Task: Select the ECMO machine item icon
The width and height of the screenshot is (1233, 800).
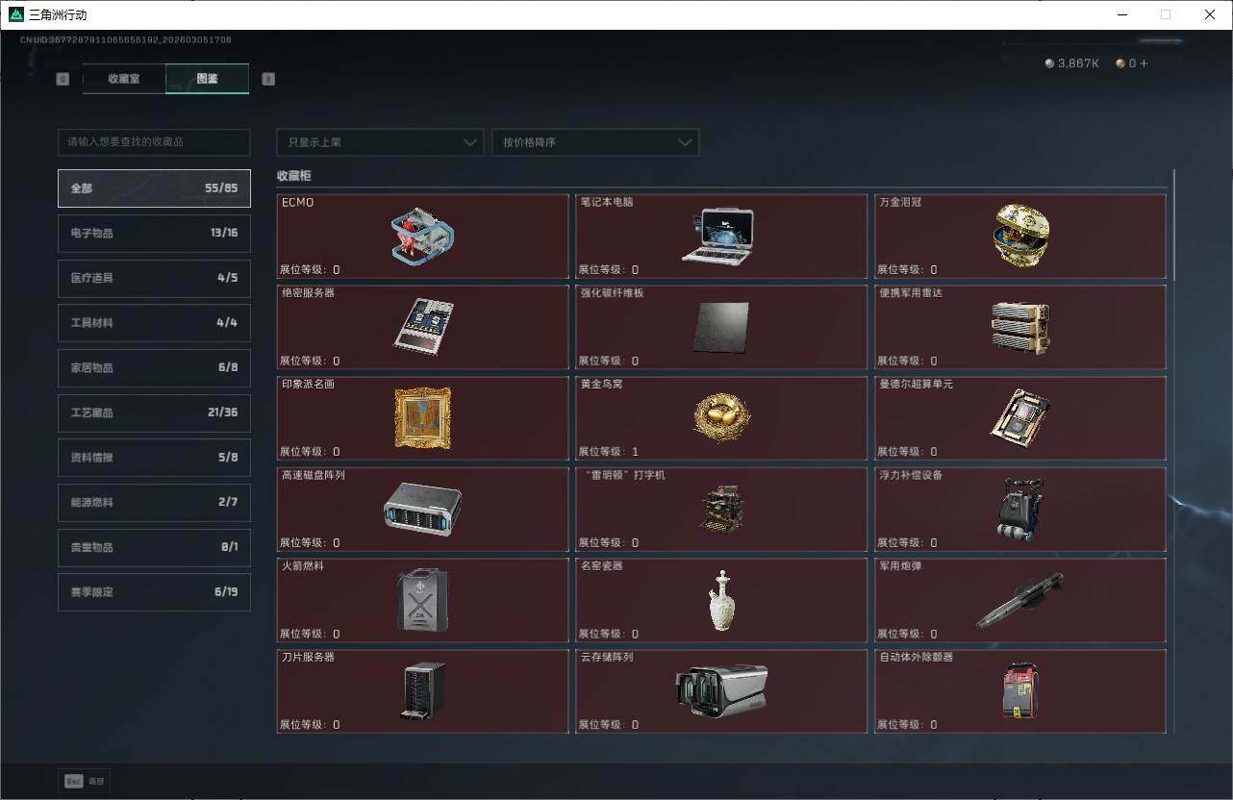Action: pyautogui.click(x=422, y=238)
